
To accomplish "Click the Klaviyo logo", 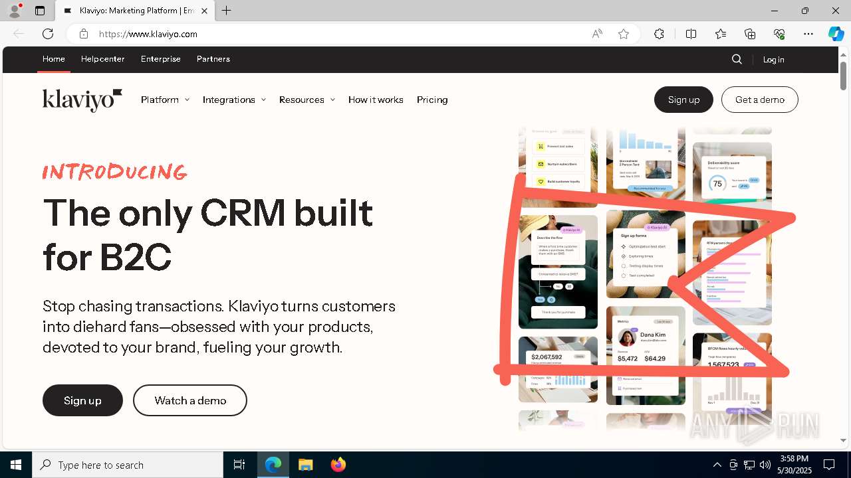I will 82,100.
